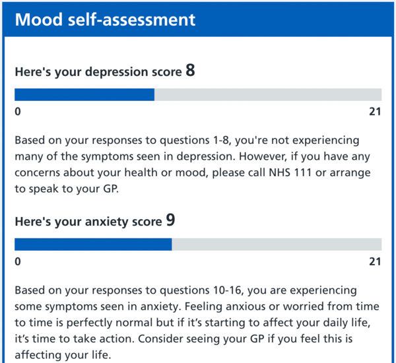Click the grey unfilled part of depression bar
This screenshot has width=396, height=363.
(267, 94)
